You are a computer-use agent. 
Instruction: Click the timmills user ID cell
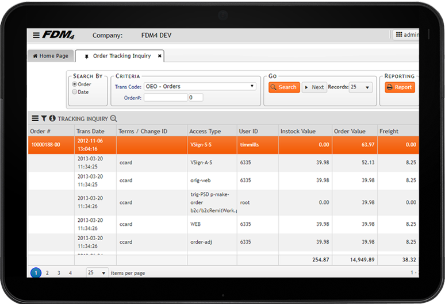point(258,145)
